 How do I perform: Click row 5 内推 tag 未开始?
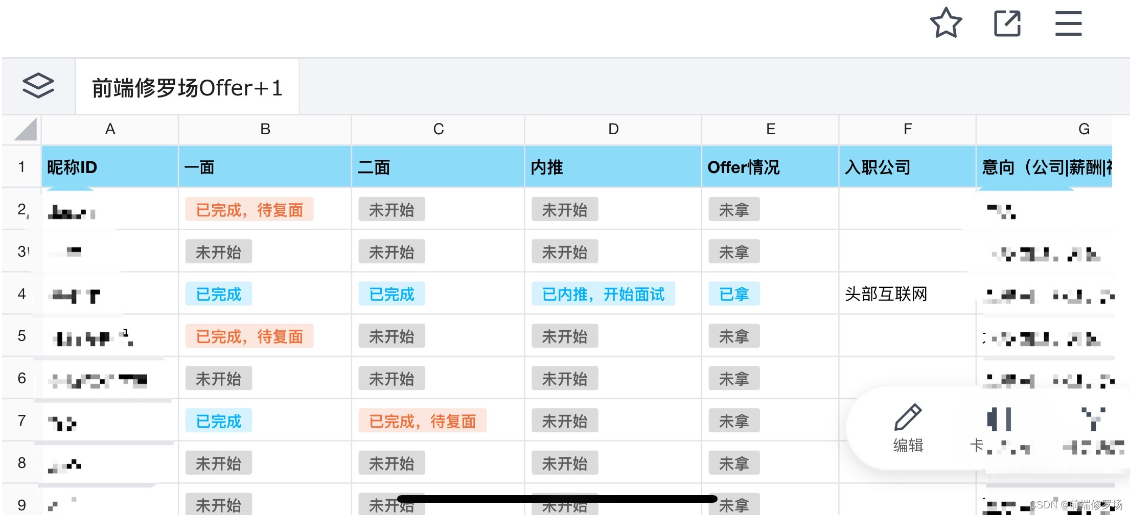click(x=565, y=336)
